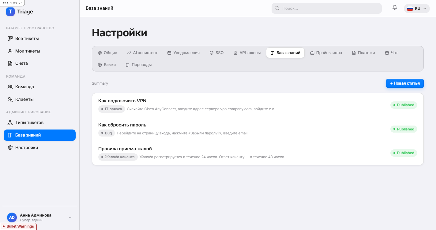Viewport: 436px width, 230px height.
Task: Click the gear icon next to sidebar Настройки
Action: click(10, 148)
